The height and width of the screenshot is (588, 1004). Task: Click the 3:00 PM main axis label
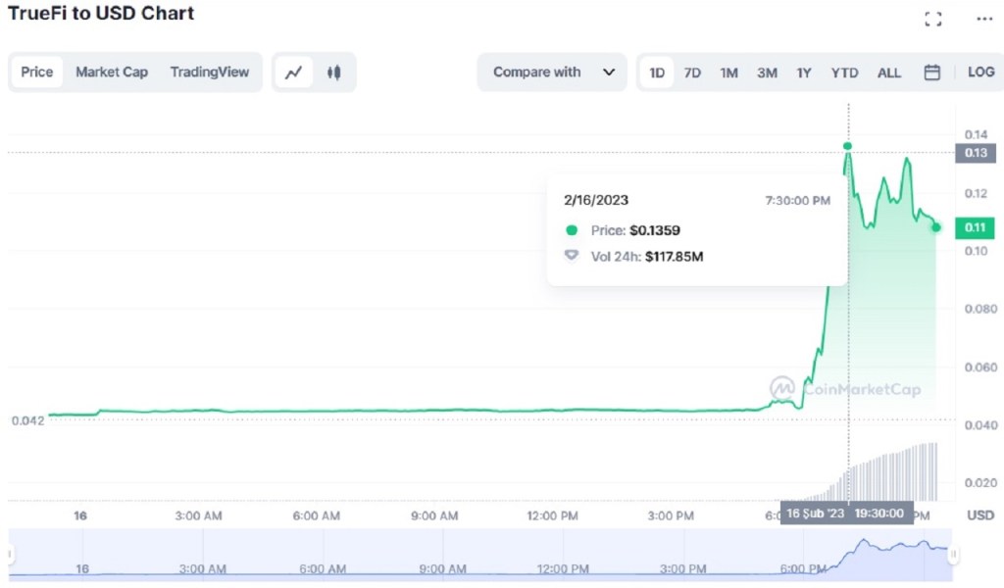[x=671, y=515]
